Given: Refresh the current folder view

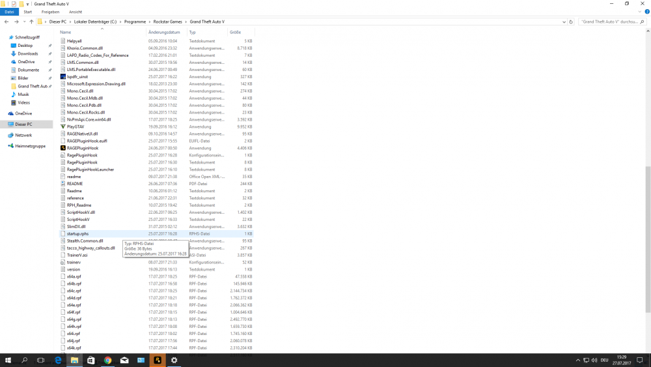Looking at the screenshot, I should coord(571,22).
